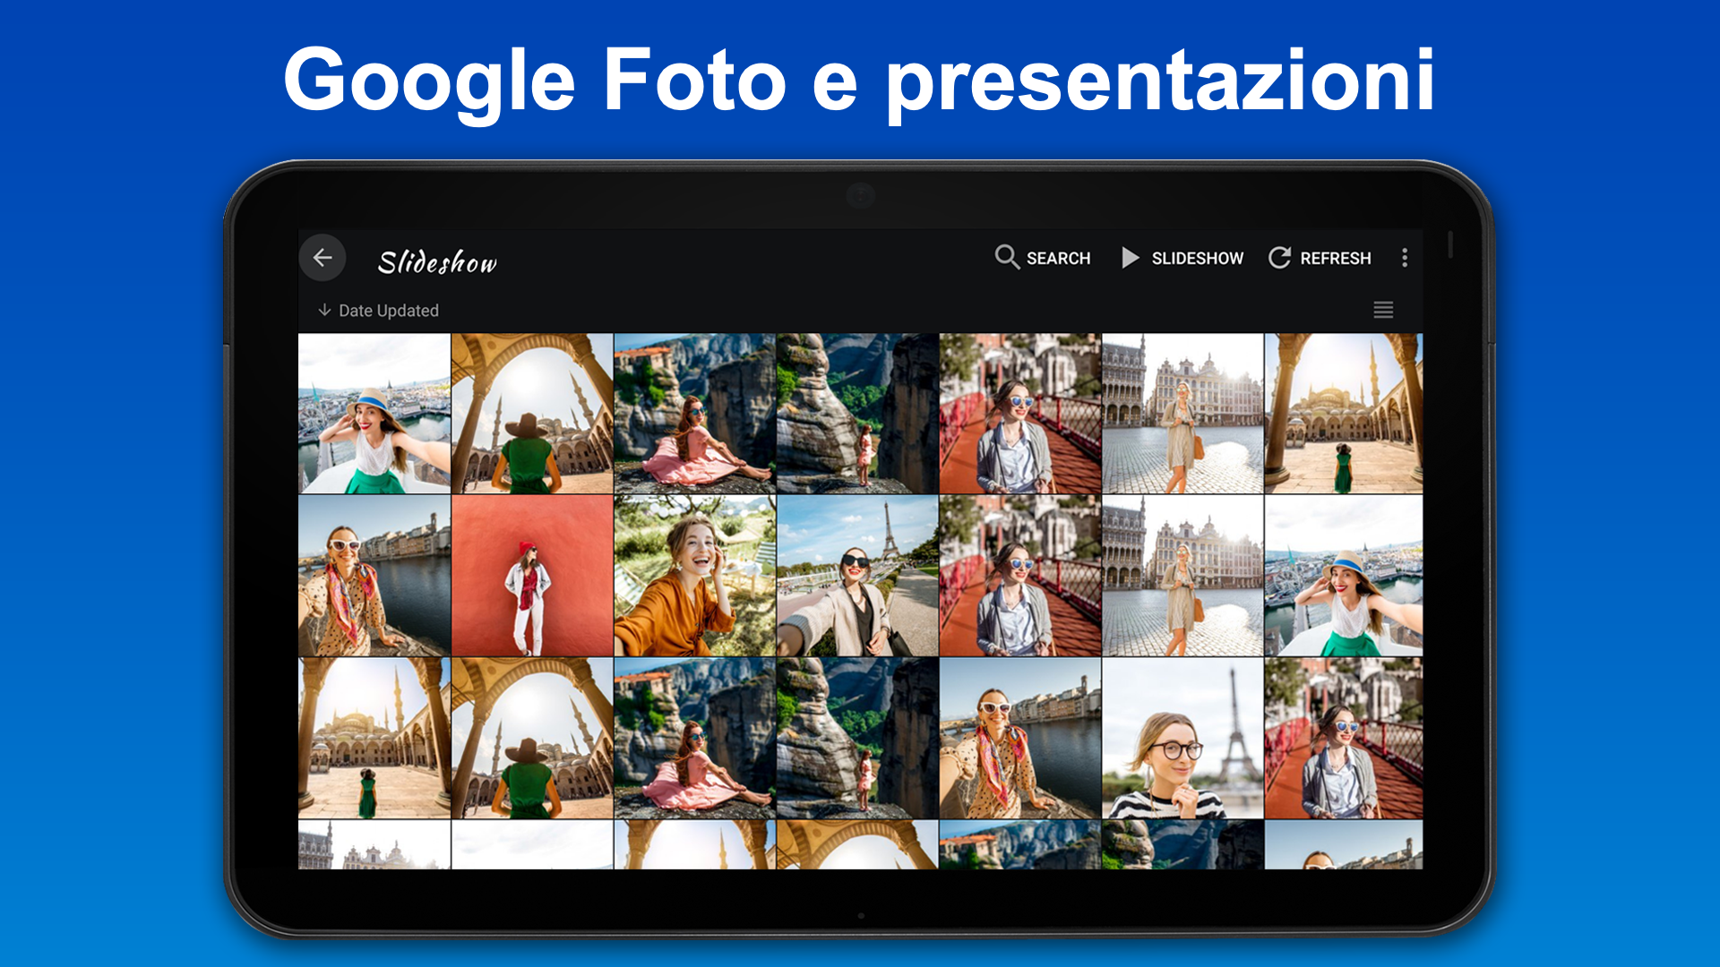
Task: Click the slideshow play triangle icon
Action: [1131, 258]
